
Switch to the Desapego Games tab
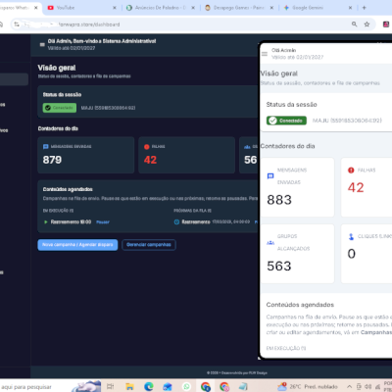(238, 8)
